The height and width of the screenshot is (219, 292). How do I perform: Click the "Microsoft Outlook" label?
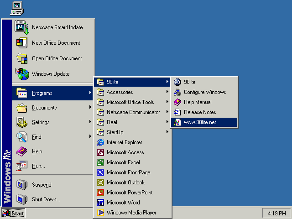(126, 182)
